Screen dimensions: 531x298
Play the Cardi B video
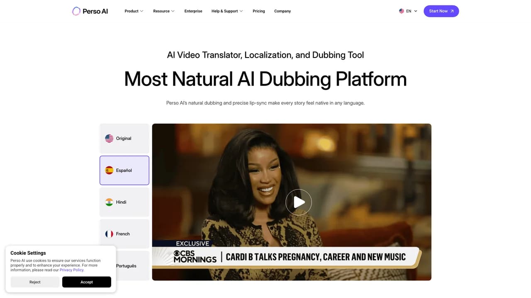pyautogui.click(x=299, y=202)
